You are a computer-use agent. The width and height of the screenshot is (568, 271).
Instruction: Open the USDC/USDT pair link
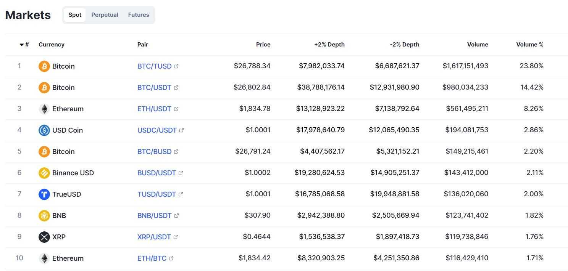pyautogui.click(x=157, y=130)
